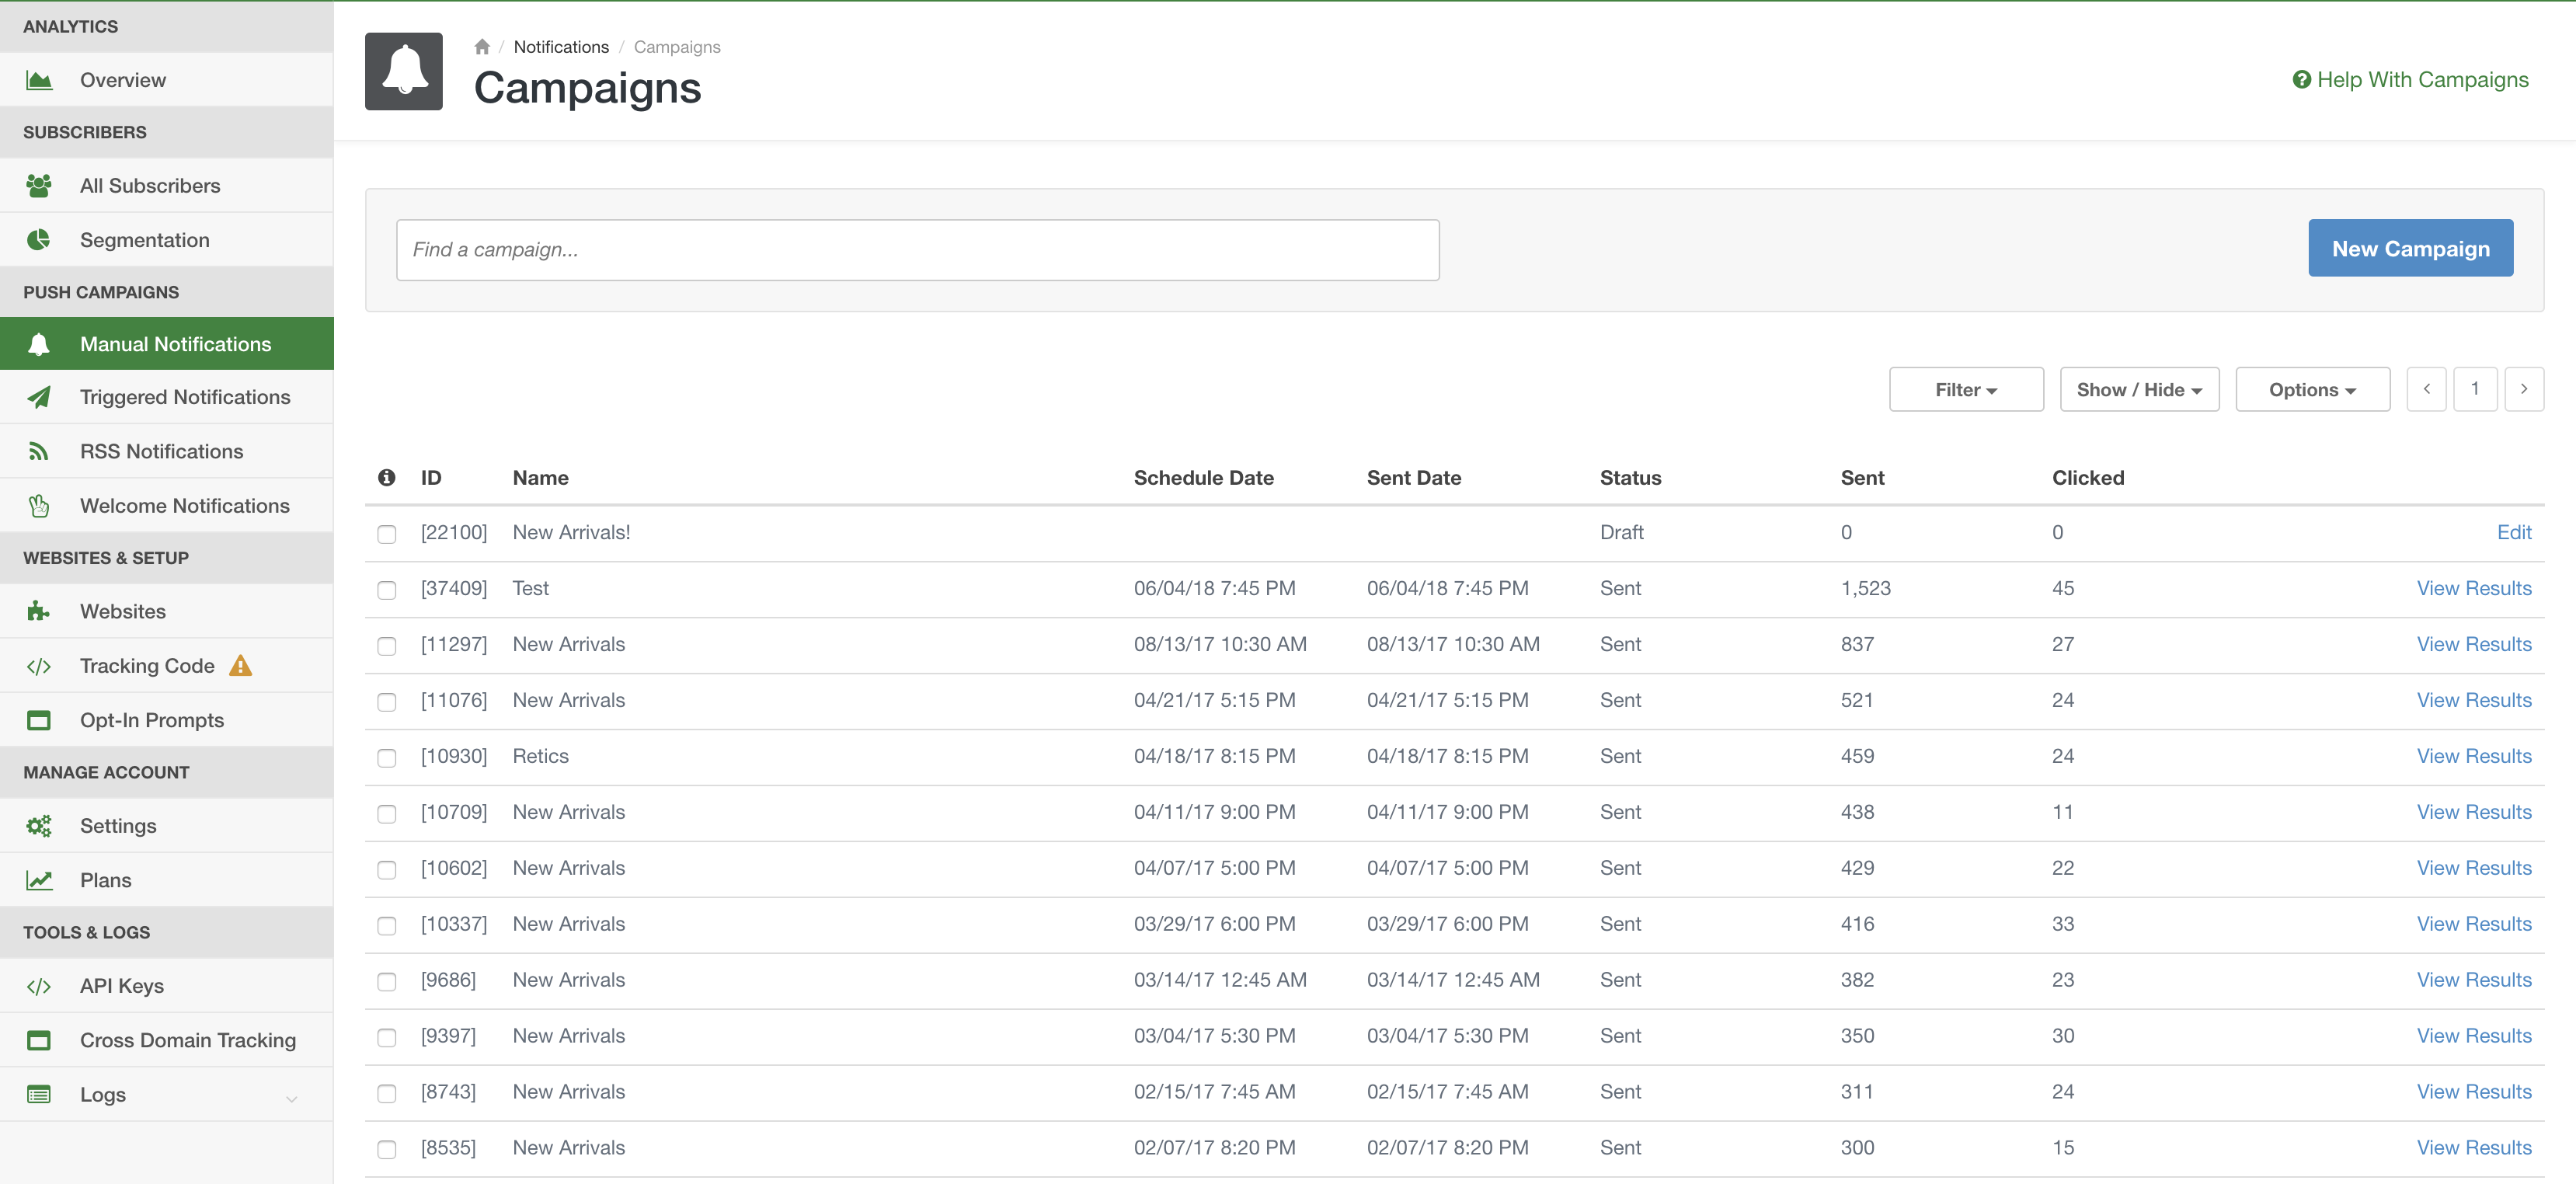Viewport: 2576px width, 1184px height.
Task: Open the Show / Hide columns dropdown
Action: (2138, 390)
